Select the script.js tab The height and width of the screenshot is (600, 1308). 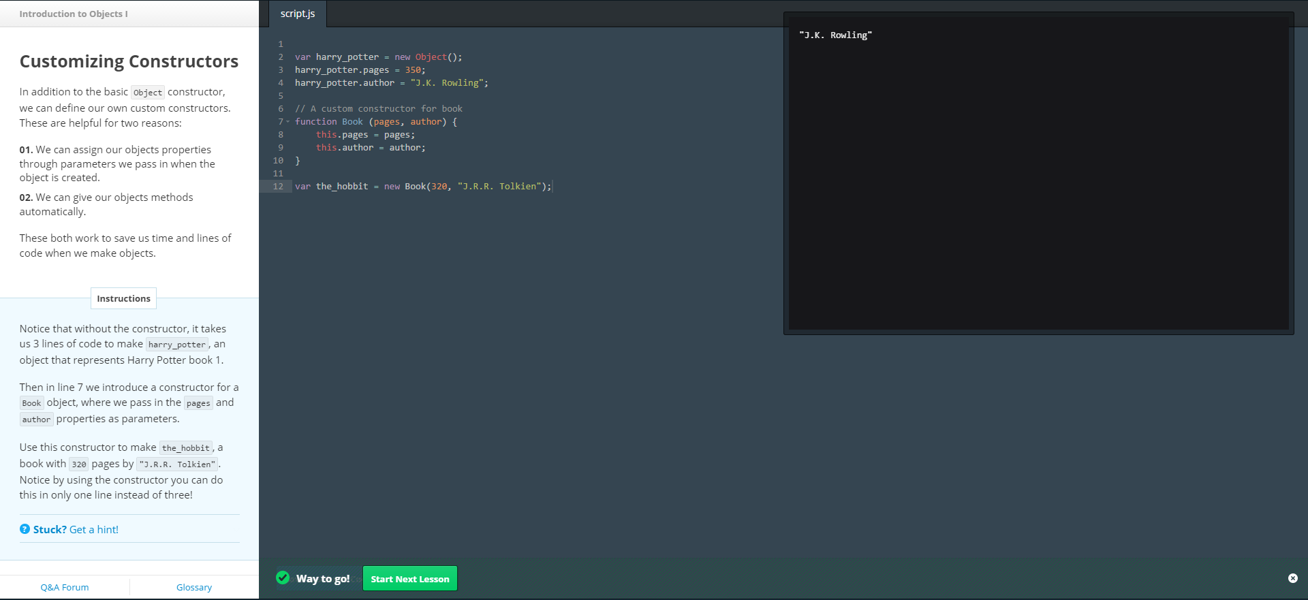click(298, 14)
